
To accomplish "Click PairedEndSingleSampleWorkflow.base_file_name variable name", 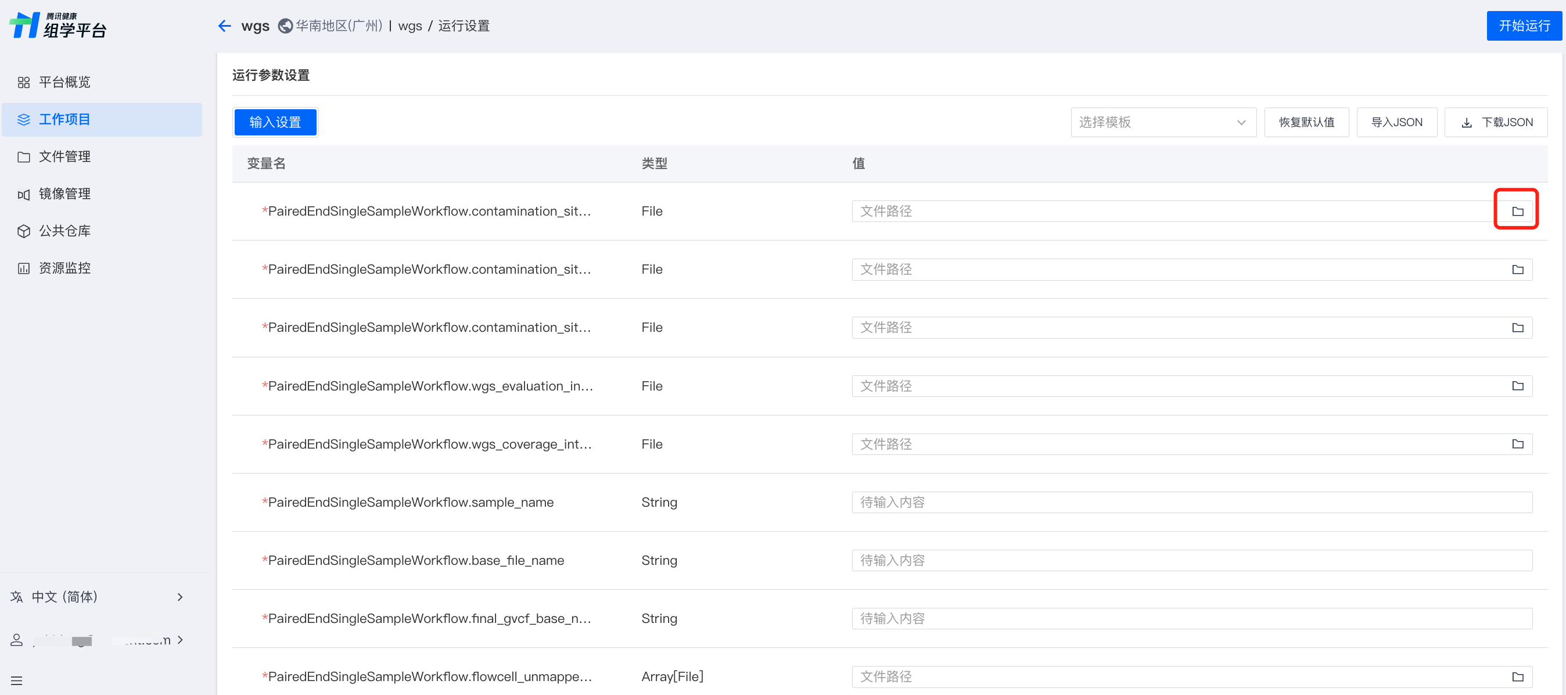I will (x=416, y=560).
